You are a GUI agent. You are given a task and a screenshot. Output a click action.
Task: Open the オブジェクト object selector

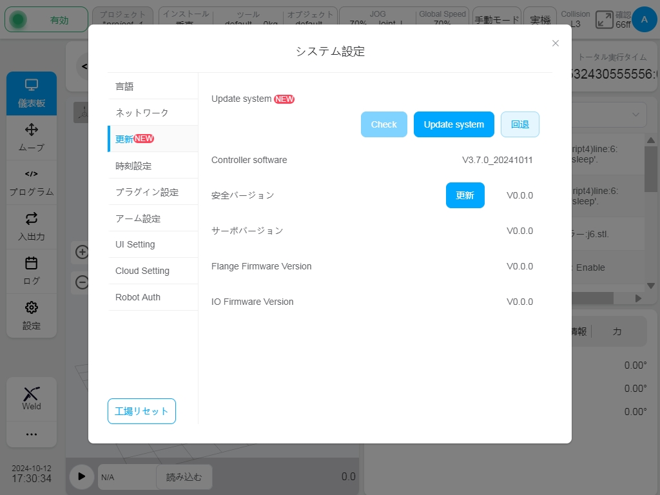tap(310, 19)
